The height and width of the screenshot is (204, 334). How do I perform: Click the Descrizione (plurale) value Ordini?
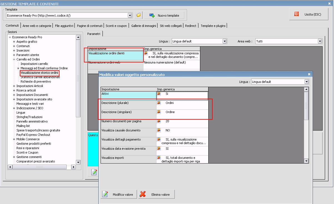click(170, 103)
